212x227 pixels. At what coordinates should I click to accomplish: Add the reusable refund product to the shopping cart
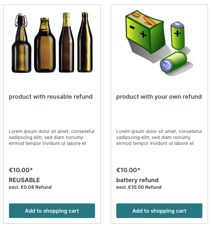[x=52, y=211]
